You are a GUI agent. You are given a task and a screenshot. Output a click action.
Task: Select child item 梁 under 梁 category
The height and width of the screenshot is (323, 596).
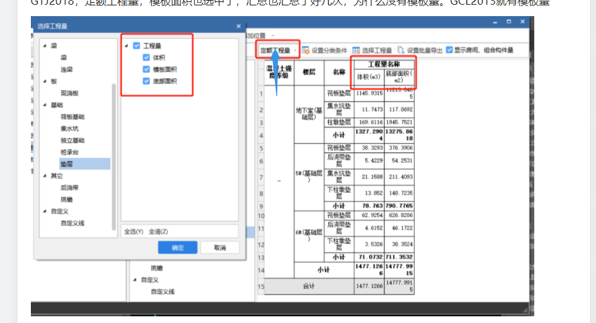64,58
